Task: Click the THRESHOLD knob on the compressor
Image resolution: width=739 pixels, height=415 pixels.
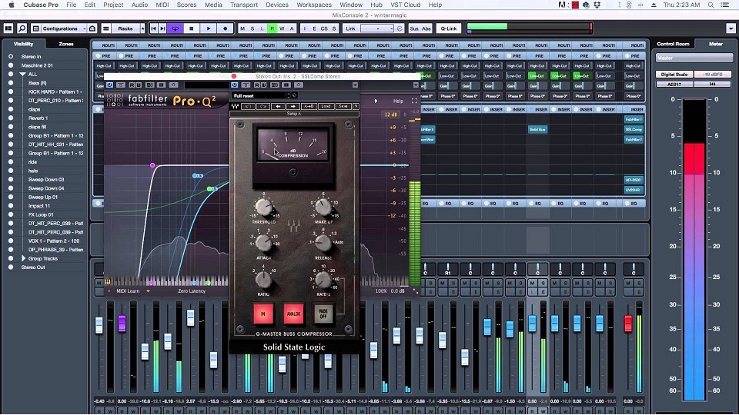Action: point(264,207)
